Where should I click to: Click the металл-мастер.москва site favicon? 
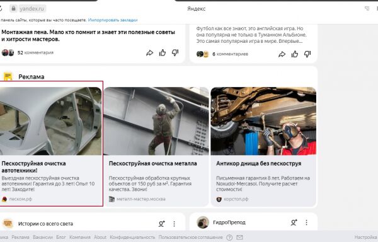click(112, 199)
